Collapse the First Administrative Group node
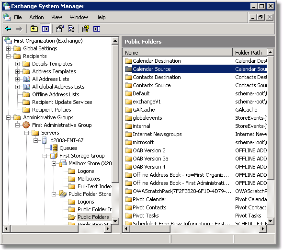Image resolution: width=283 pixels, height=251 pixels. pos(17,125)
